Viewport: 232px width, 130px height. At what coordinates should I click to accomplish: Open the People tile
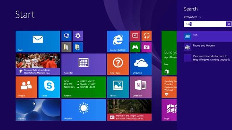26,87
